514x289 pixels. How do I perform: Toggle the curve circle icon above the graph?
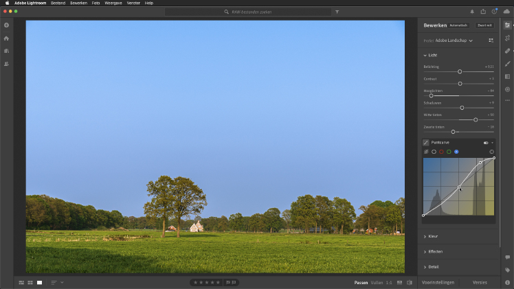(x=491, y=152)
